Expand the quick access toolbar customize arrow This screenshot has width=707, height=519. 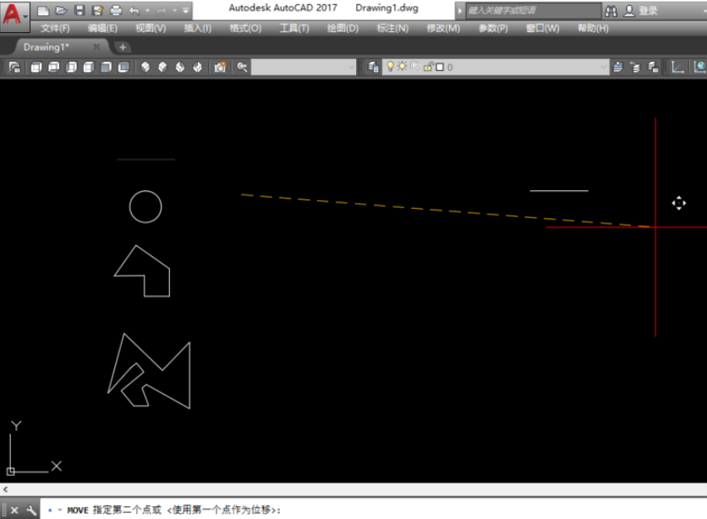186,10
